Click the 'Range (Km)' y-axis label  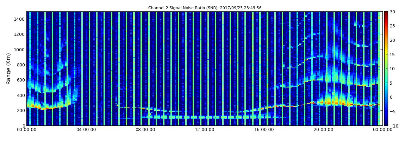[x=8, y=69]
